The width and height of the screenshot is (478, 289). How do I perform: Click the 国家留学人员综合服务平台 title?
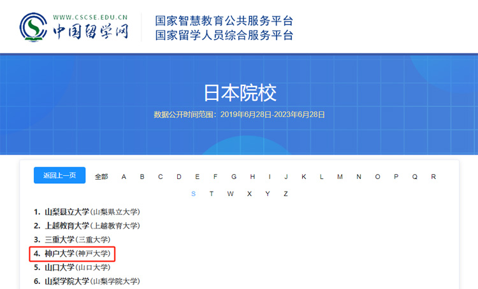point(224,35)
